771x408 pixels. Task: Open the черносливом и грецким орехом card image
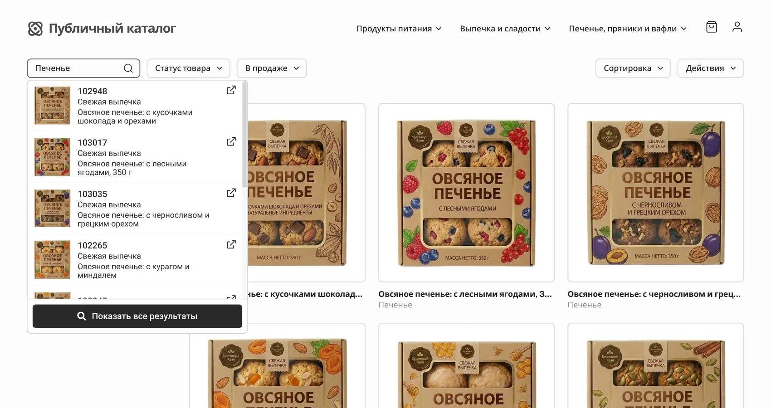[655, 193]
